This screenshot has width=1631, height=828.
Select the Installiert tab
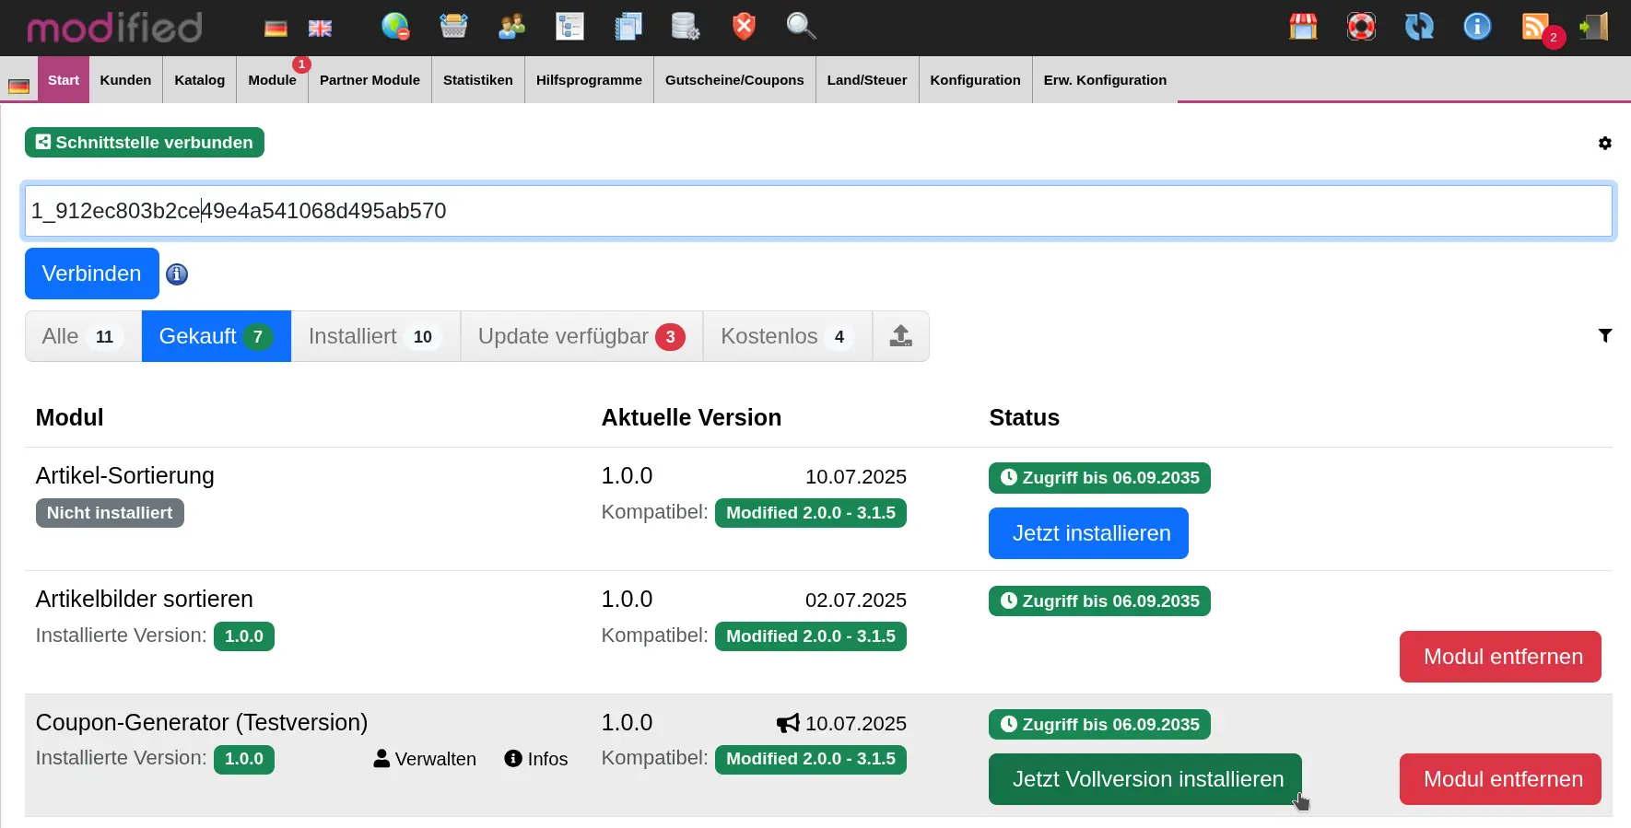(x=375, y=337)
